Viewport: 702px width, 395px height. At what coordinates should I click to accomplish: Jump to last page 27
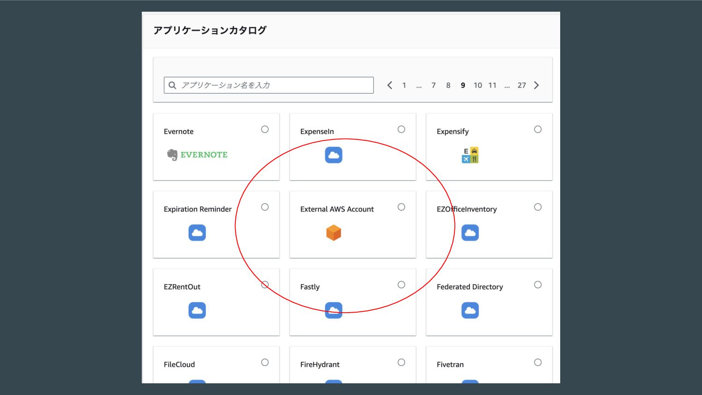coord(522,85)
